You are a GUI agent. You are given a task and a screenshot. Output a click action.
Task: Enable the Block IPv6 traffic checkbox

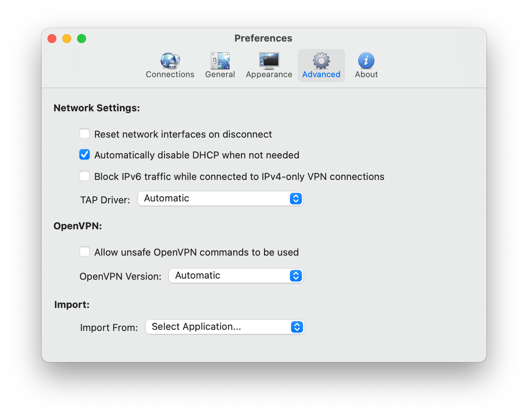point(85,176)
